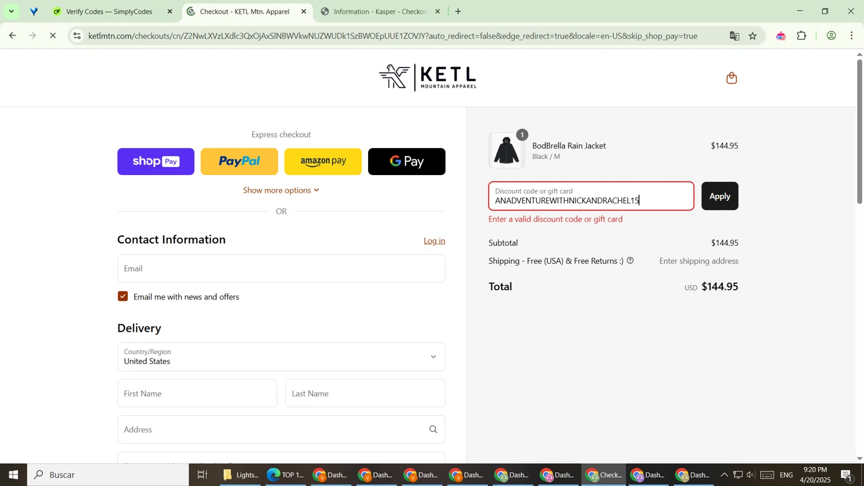This screenshot has width=864, height=486.
Task: Open the tab search dropdown arrow
Action: click(x=12, y=12)
